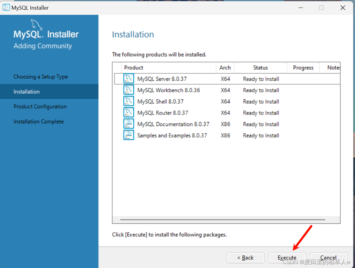Select the row text Samples and Examples 8.0.37
The width and height of the screenshot is (355, 268).
tap(172, 136)
